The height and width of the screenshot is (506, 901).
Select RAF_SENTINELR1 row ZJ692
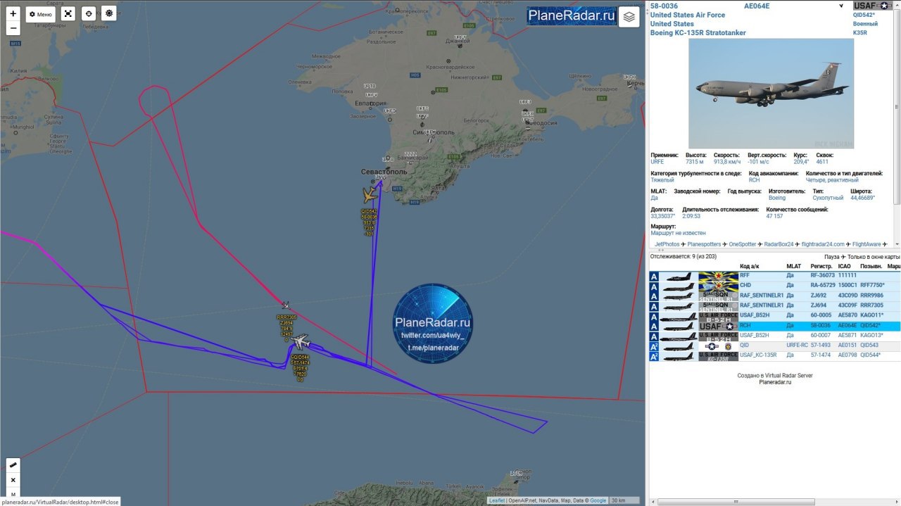pyautogui.click(x=774, y=296)
